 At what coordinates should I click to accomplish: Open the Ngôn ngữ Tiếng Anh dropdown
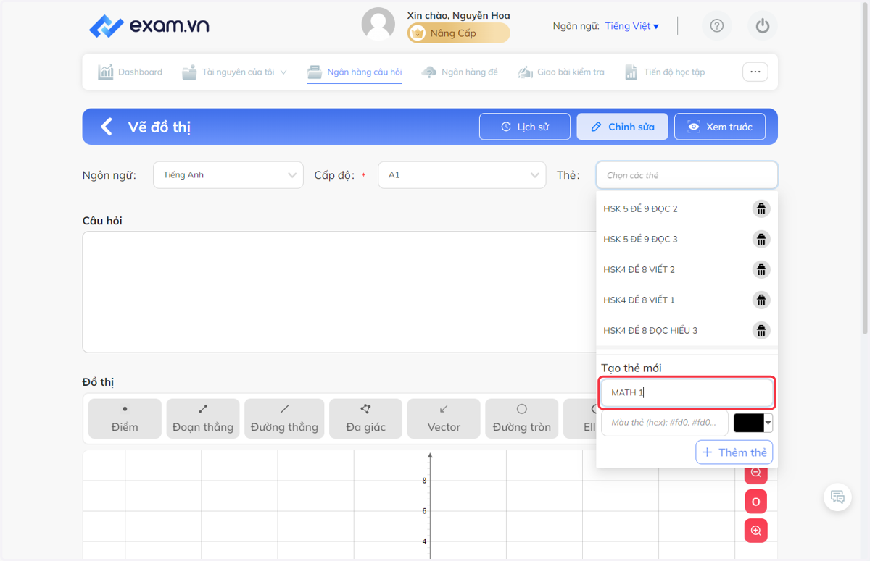click(228, 175)
